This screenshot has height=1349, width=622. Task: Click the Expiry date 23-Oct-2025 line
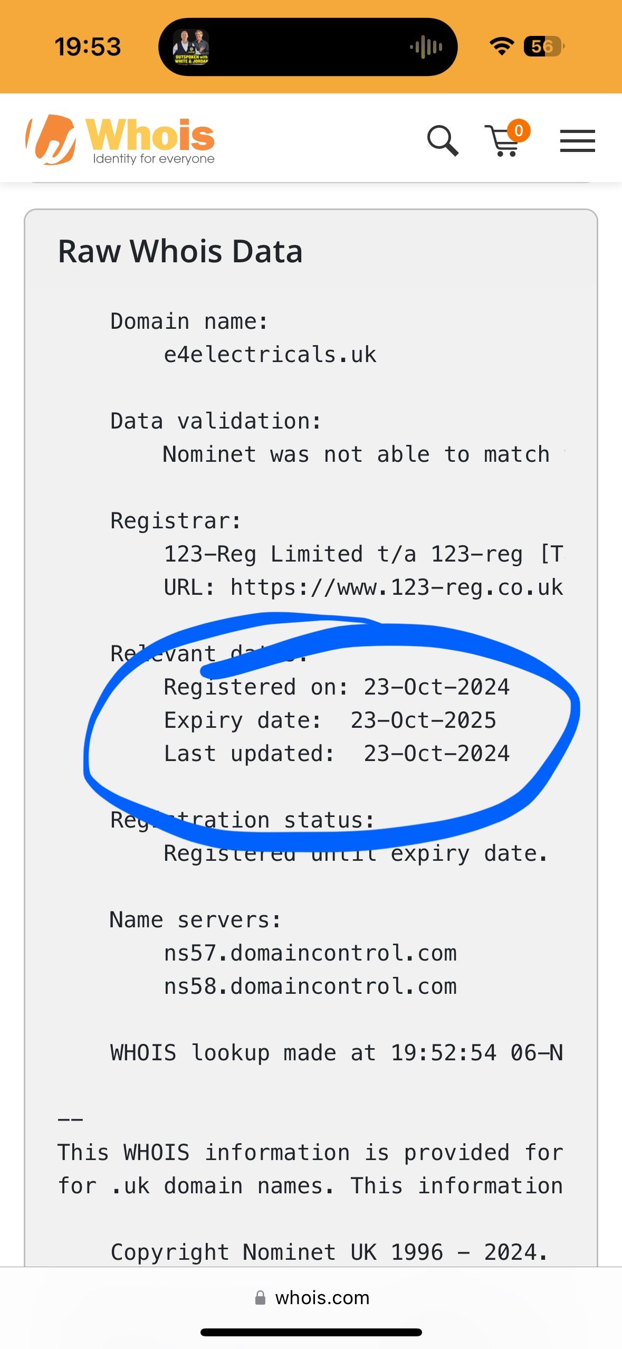[330, 720]
